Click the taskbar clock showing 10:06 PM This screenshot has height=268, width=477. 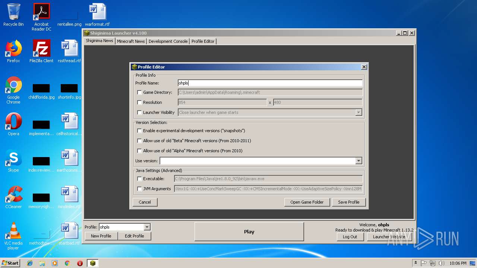(458, 263)
